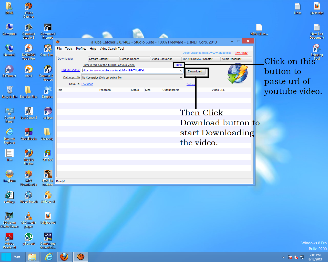Launch ezvid from the desktop
Viewport: 328px width, 262px height.
28,71
